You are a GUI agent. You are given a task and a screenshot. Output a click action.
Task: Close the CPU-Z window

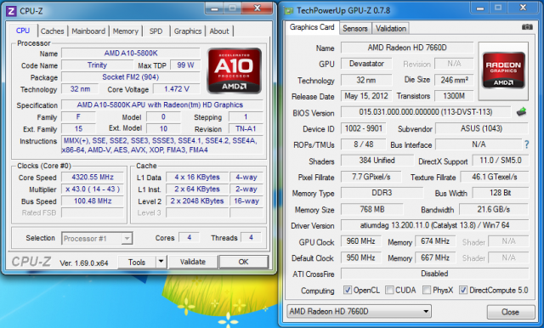tap(258, 8)
